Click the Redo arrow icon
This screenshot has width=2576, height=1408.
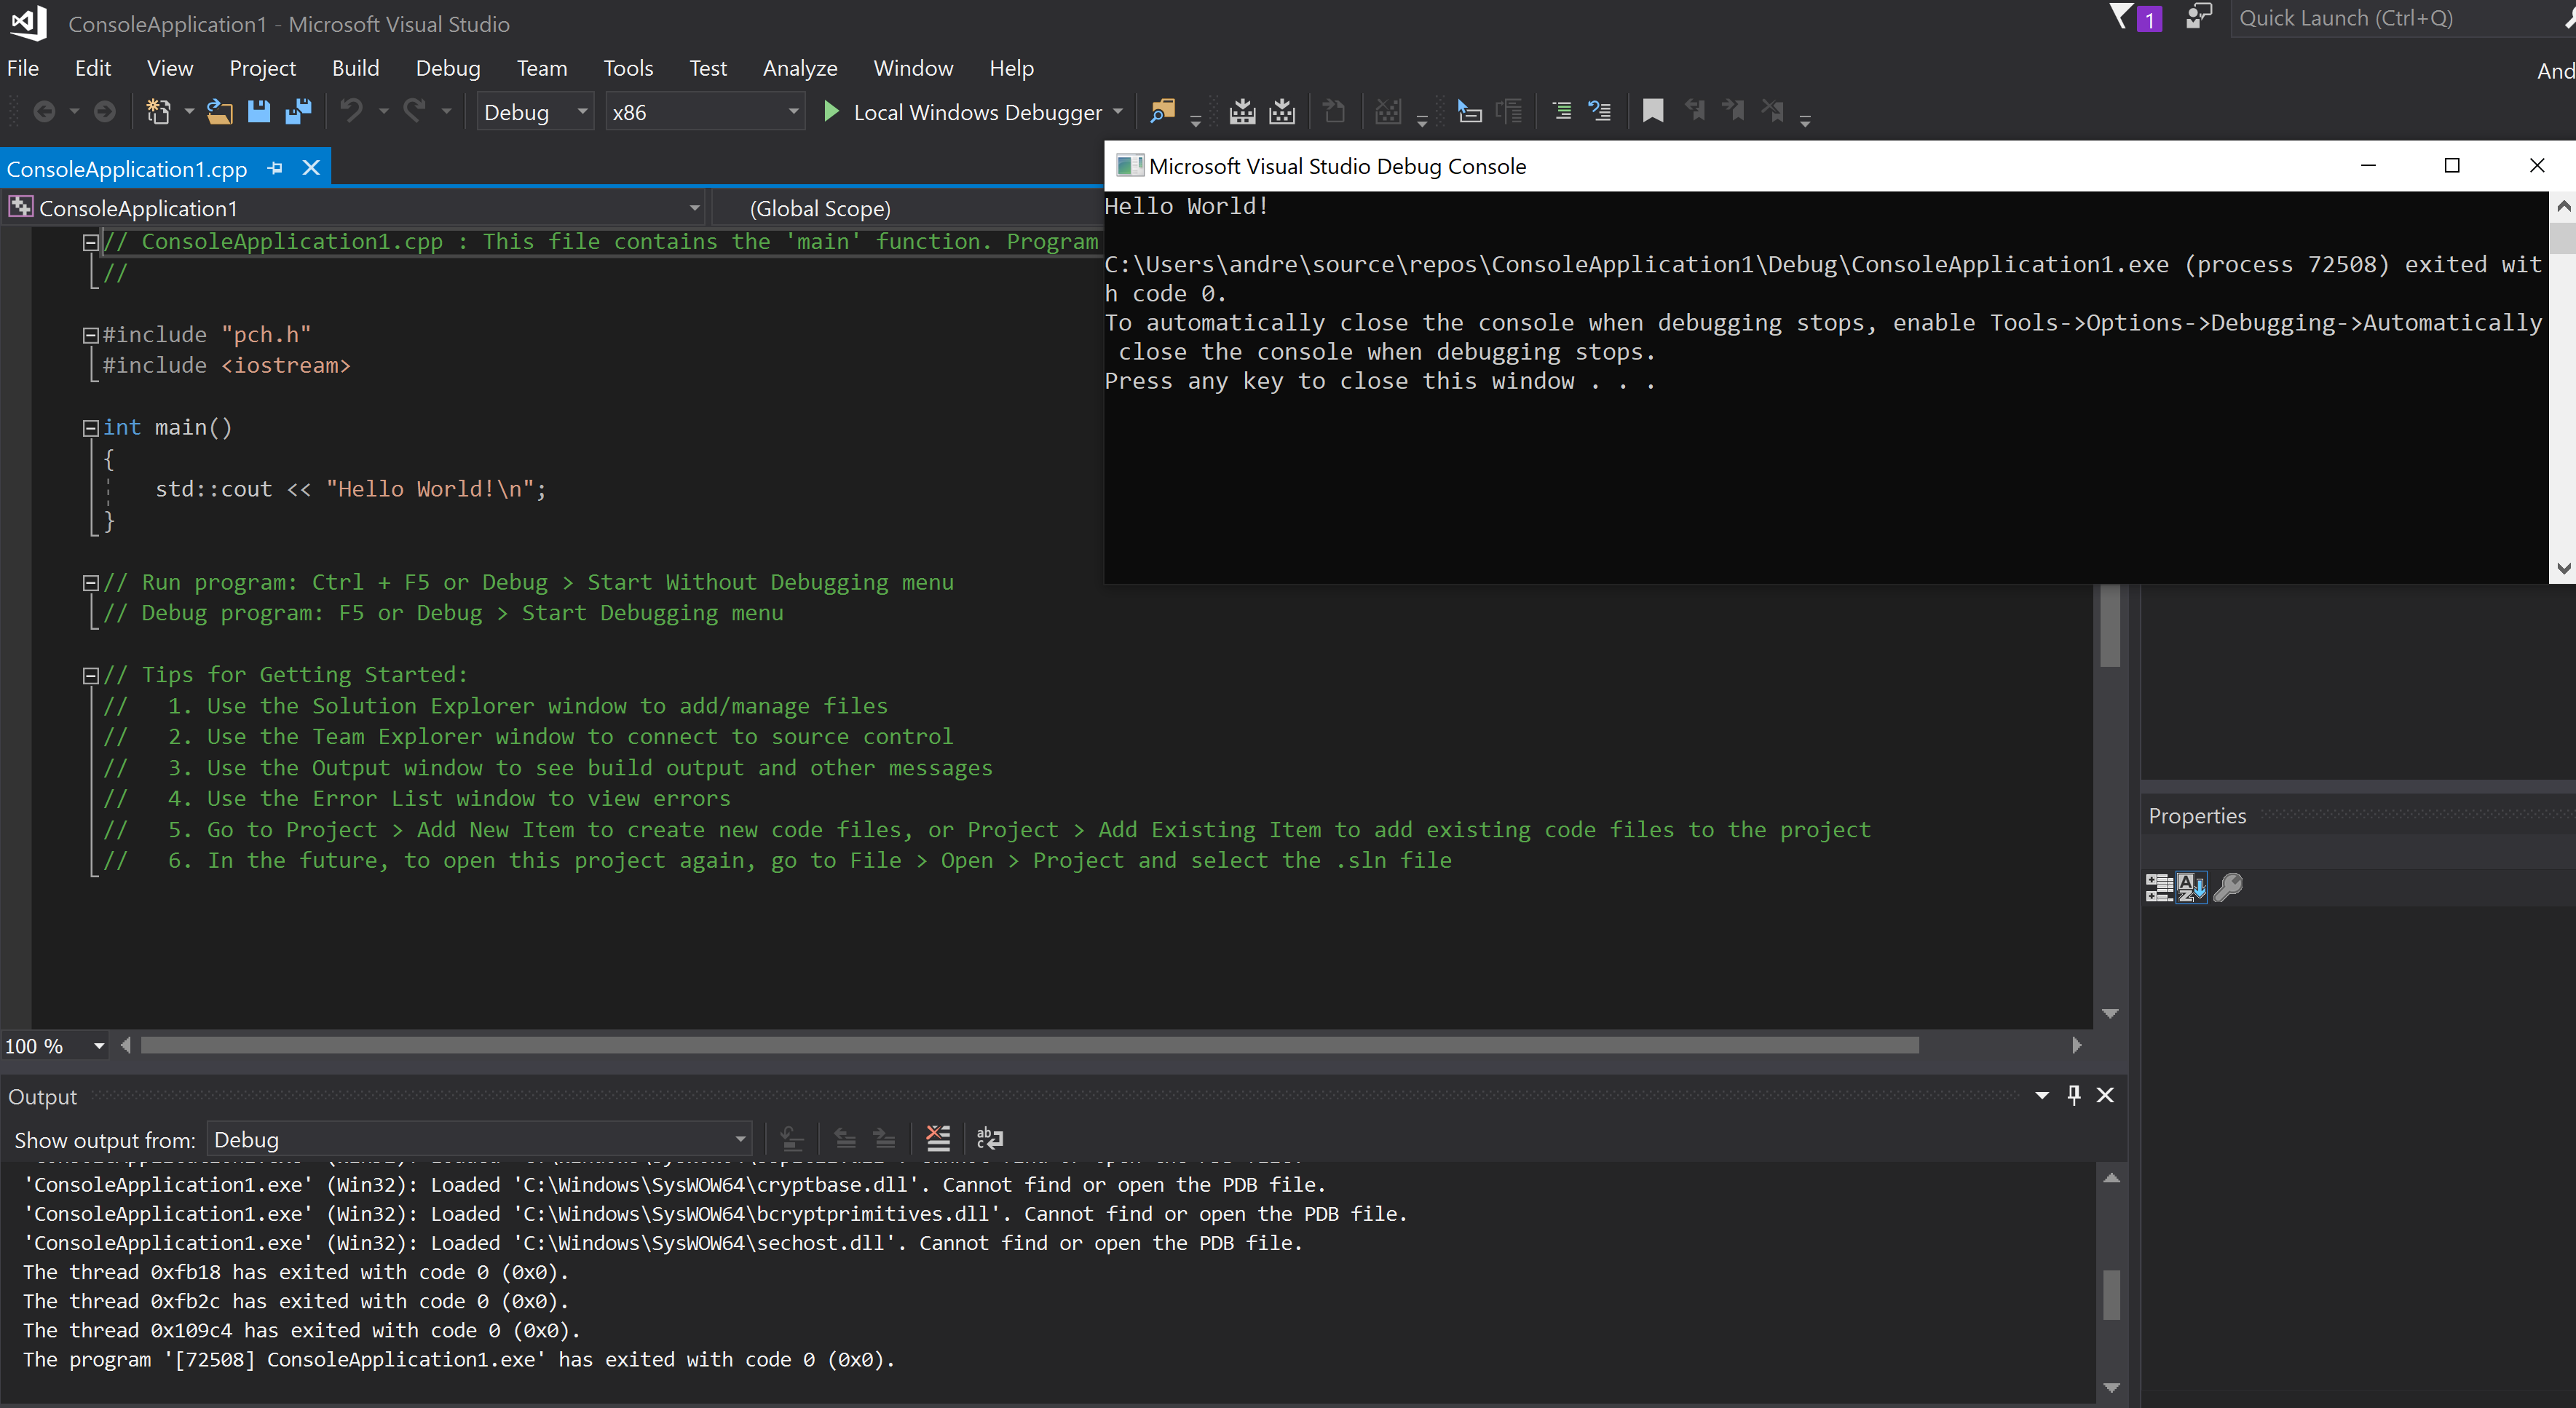tap(414, 112)
